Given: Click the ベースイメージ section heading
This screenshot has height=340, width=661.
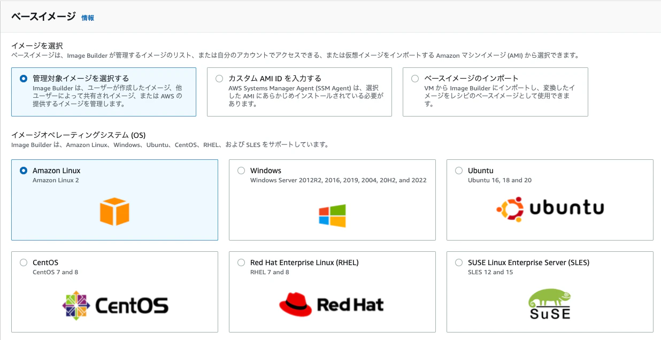Looking at the screenshot, I should click(x=43, y=17).
